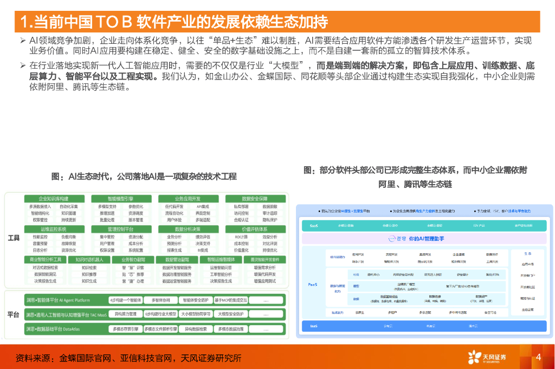
Task: Click the 多源数据接入 cell
Action: [40, 207]
